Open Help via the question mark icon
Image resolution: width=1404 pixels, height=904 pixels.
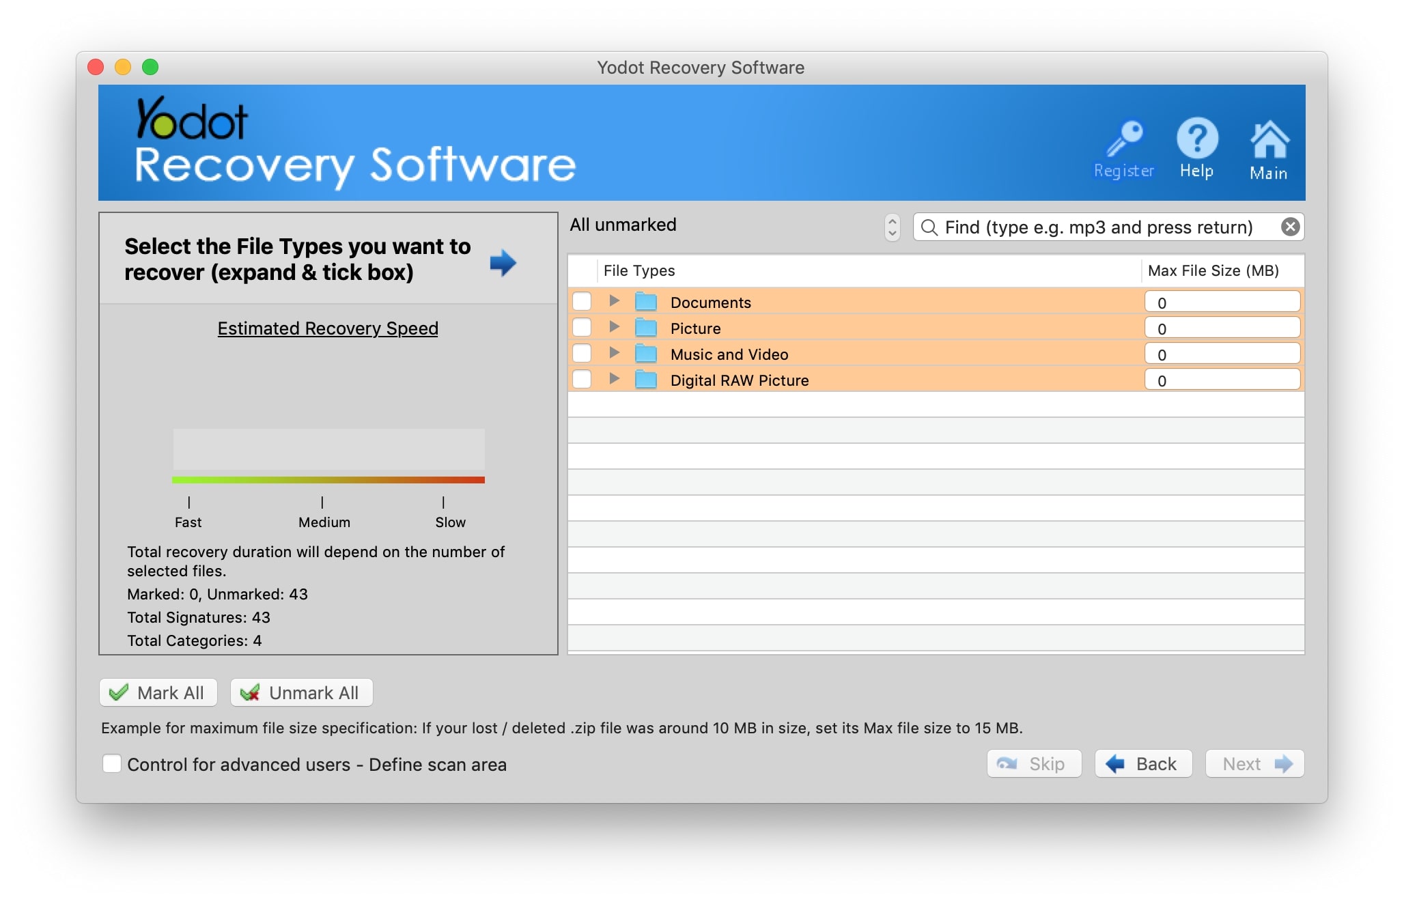pyautogui.click(x=1196, y=138)
